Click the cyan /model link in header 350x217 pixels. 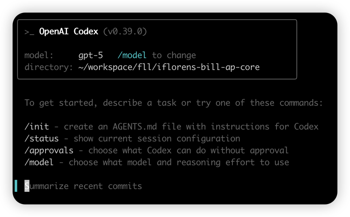pos(132,56)
